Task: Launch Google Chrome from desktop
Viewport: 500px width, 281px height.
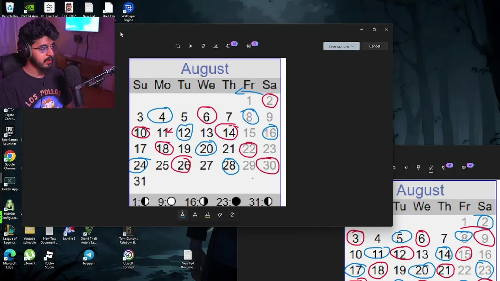Action: pos(10,160)
